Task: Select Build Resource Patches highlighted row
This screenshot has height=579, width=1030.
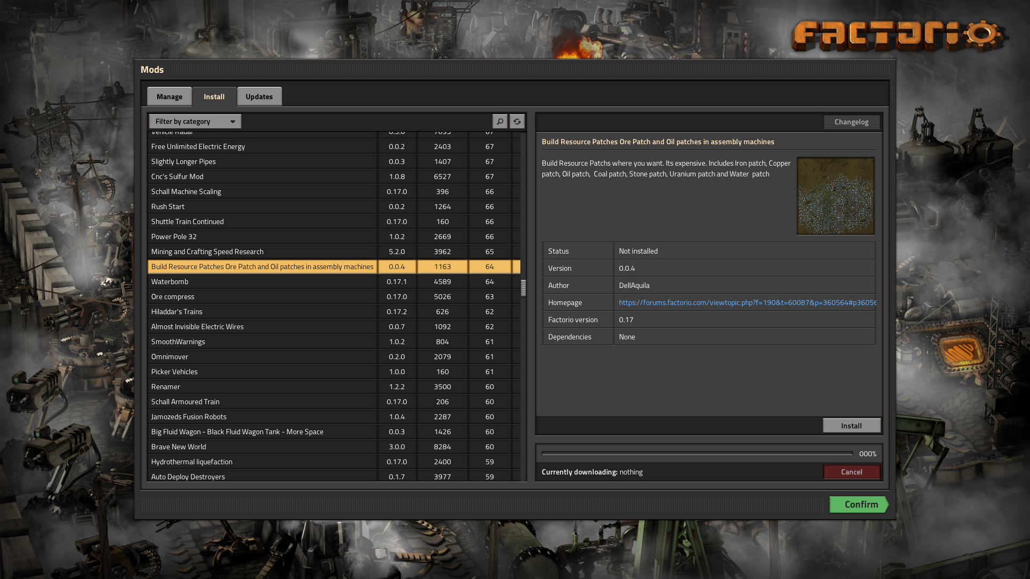Action: point(334,266)
